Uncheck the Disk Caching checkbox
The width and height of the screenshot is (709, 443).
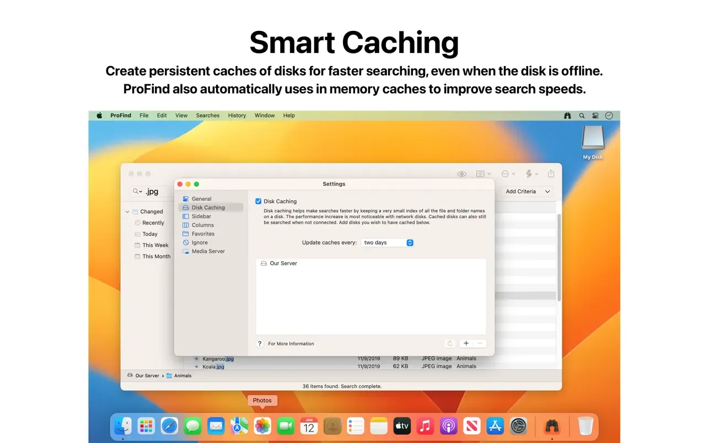258,202
